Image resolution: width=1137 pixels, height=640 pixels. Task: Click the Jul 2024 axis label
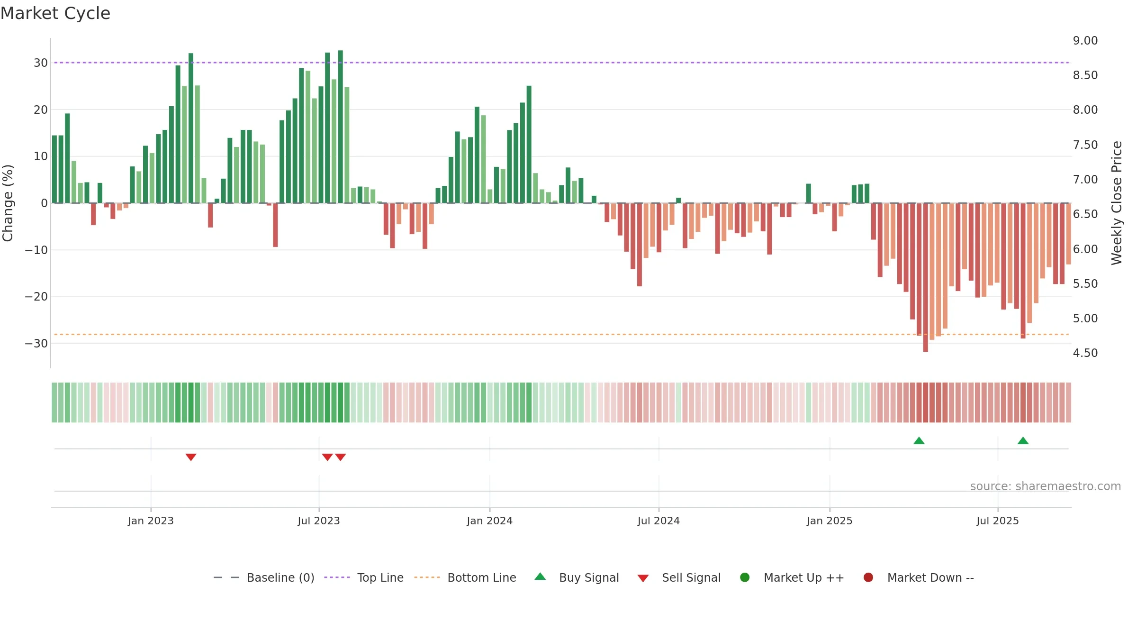tap(659, 521)
